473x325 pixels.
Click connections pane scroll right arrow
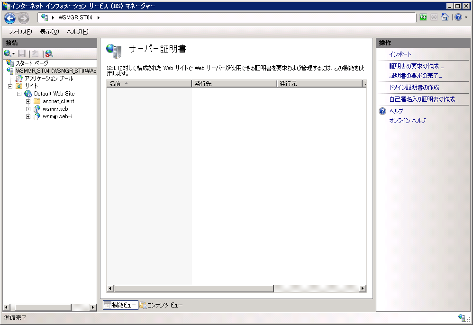point(93,307)
